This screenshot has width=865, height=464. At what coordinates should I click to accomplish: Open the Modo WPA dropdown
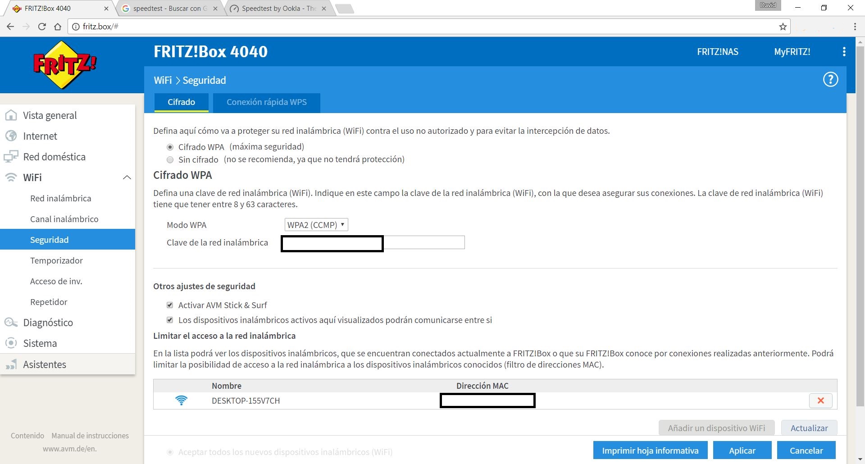coord(316,225)
